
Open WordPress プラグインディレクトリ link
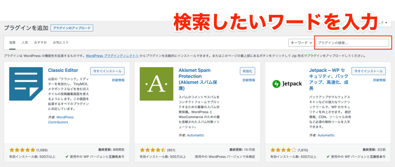[x=112, y=56]
